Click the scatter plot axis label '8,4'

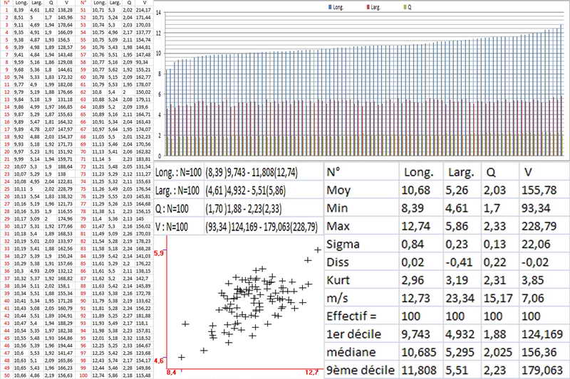tap(171, 373)
